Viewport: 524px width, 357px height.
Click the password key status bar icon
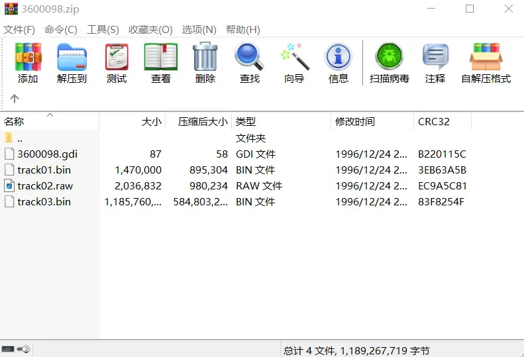coord(23,349)
